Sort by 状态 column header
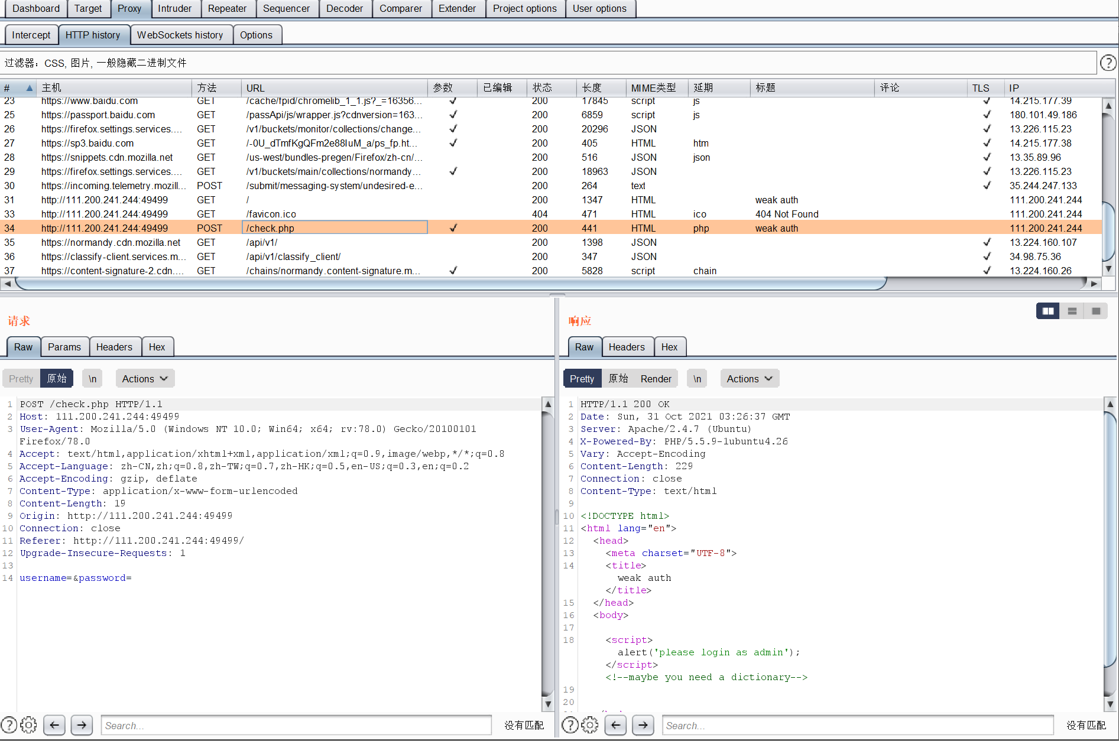 point(552,87)
